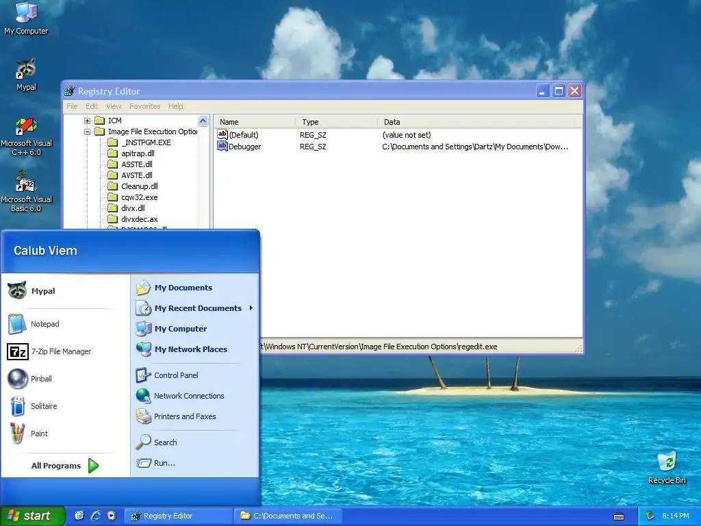The width and height of the screenshot is (701, 526).
Task: Click the Safely Remove Hardware tray icon
Action: pyautogui.click(x=650, y=516)
